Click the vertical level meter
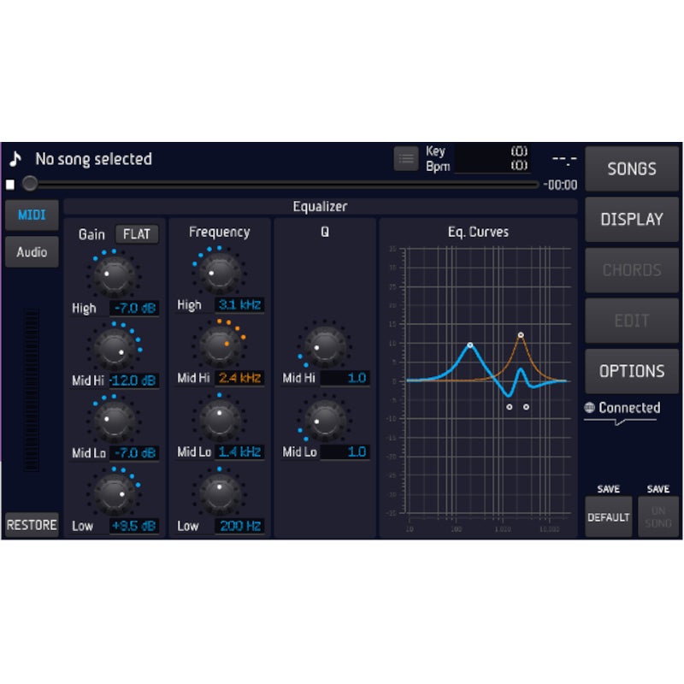The image size is (684, 684). pos(32,390)
